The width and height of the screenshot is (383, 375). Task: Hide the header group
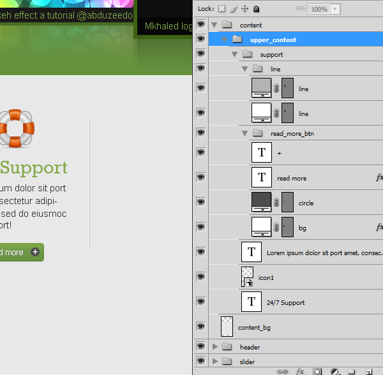coord(201,346)
